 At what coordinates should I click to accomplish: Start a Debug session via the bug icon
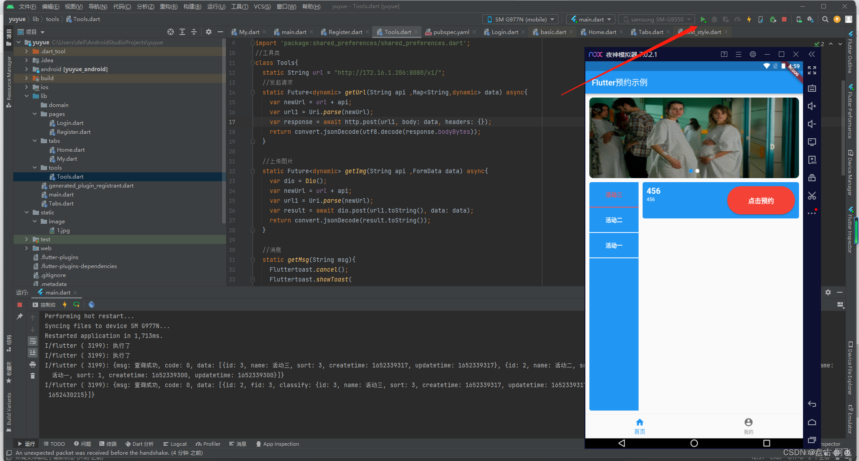pyautogui.click(x=714, y=19)
